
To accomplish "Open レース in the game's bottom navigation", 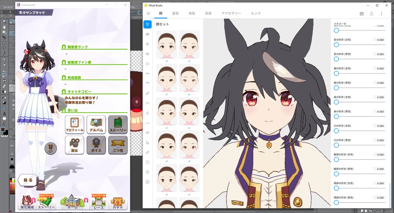I will [x=98, y=202].
